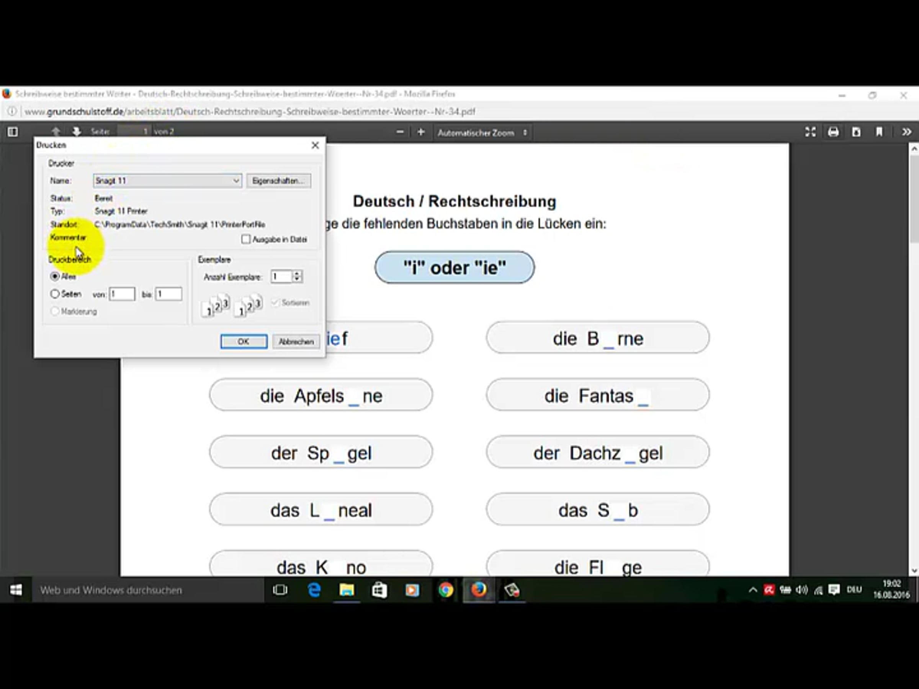The width and height of the screenshot is (919, 689).
Task: Click the PDF print icon
Action: [833, 132]
